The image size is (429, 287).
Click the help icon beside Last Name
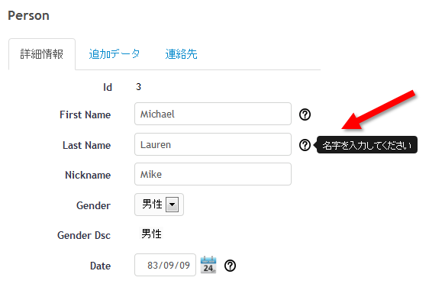(305, 145)
